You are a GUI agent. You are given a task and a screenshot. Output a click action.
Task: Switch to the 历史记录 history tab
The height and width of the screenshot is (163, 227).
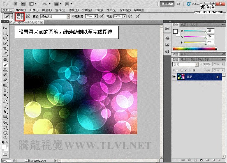(204, 60)
